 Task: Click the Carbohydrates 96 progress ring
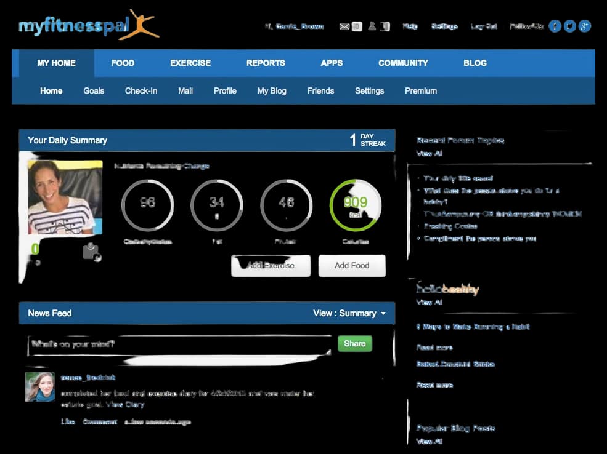pyautogui.click(x=147, y=205)
